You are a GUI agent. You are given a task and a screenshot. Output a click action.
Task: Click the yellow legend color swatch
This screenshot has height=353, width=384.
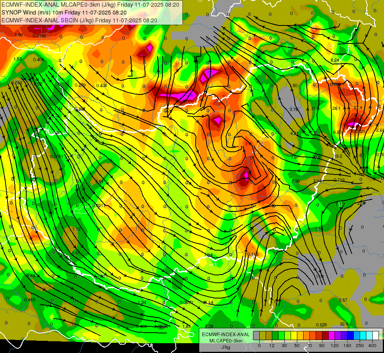tap(294, 335)
